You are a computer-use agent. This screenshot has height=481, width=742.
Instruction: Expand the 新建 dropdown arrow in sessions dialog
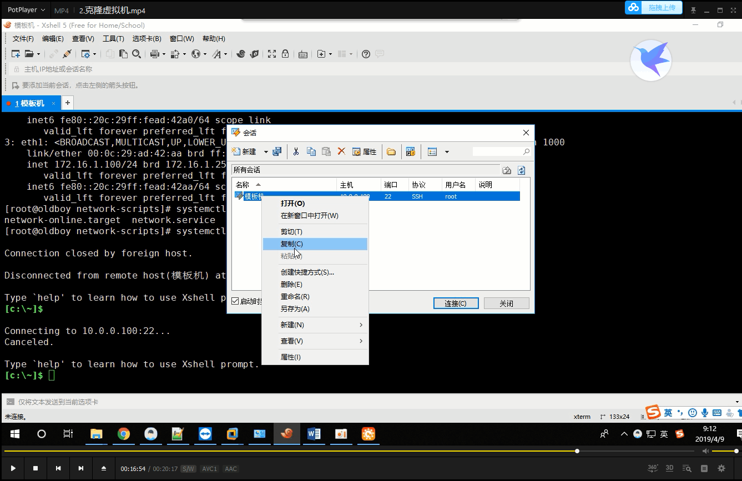[266, 151]
